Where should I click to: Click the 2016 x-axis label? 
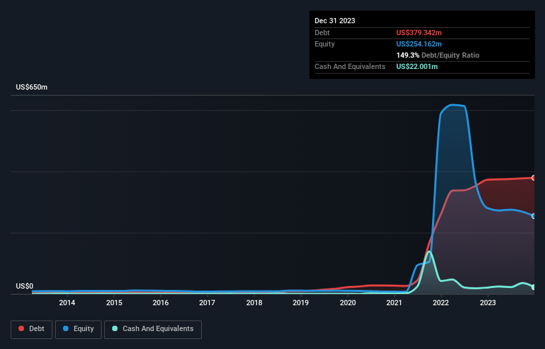click(161, 303)
